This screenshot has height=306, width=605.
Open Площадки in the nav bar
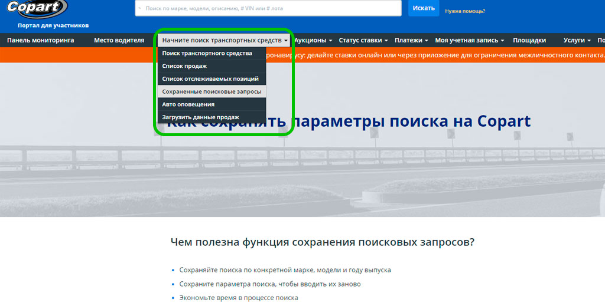(x=529, y=41)
